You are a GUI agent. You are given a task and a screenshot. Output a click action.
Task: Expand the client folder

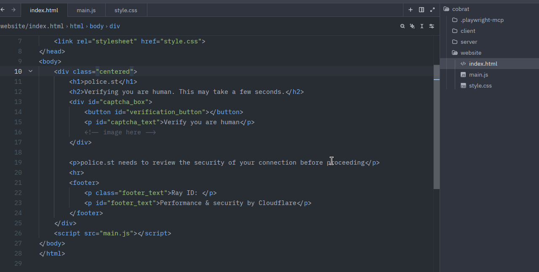coord(489,31)
